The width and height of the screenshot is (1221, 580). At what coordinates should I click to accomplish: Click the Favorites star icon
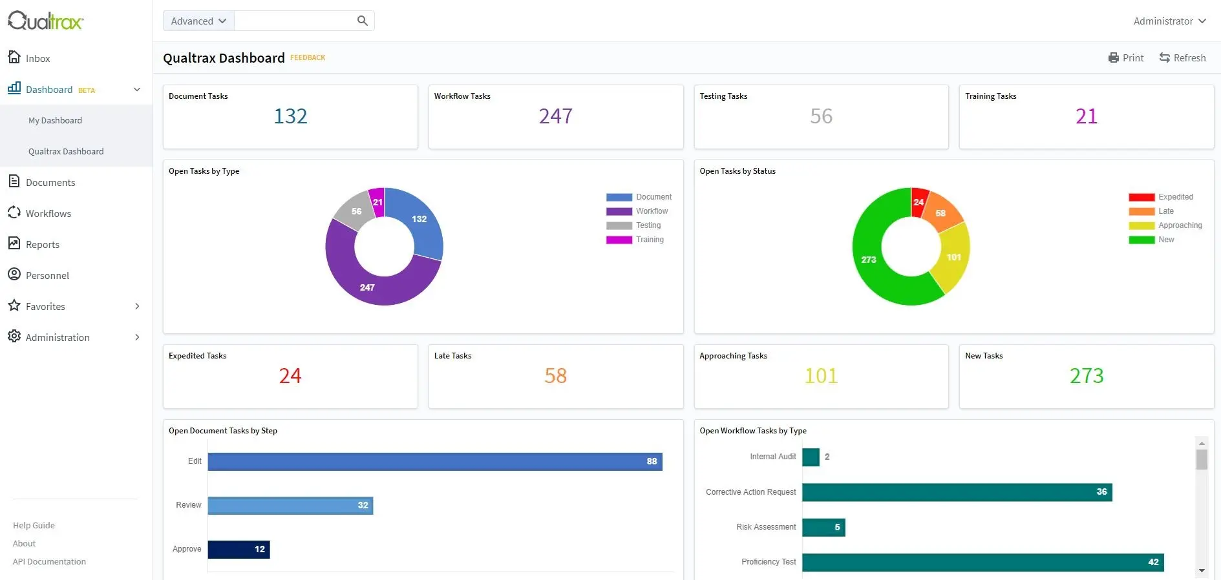pos(14,306)
